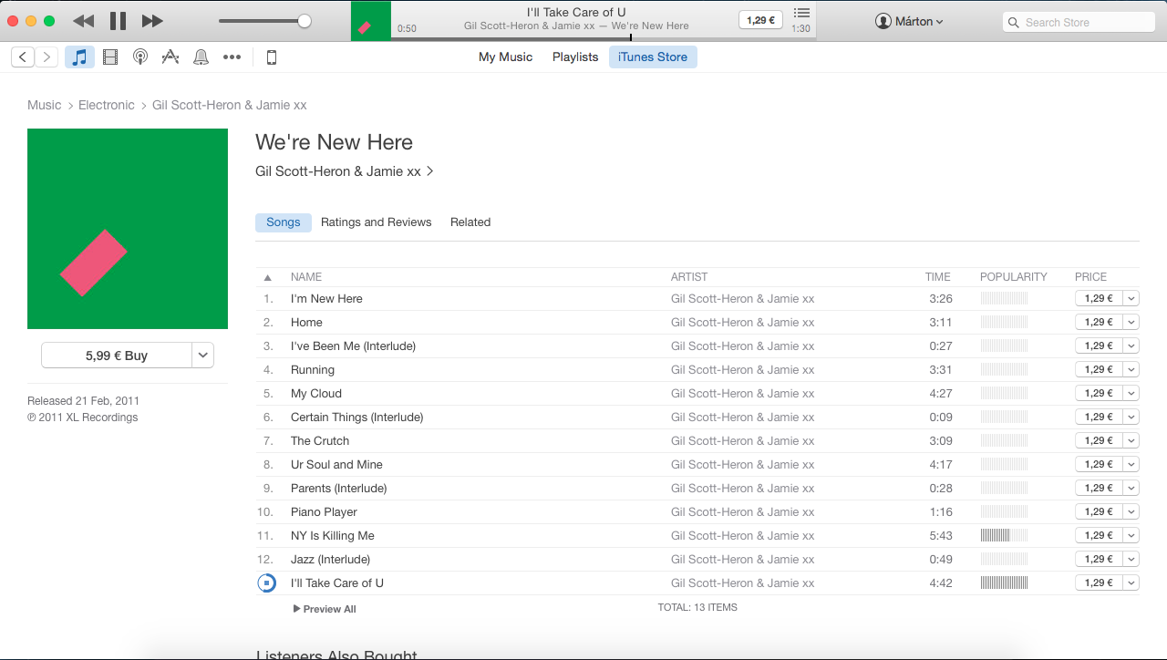Click the volume slider knob
Screen dimensions: 1167x660
[x=305, y=21]
